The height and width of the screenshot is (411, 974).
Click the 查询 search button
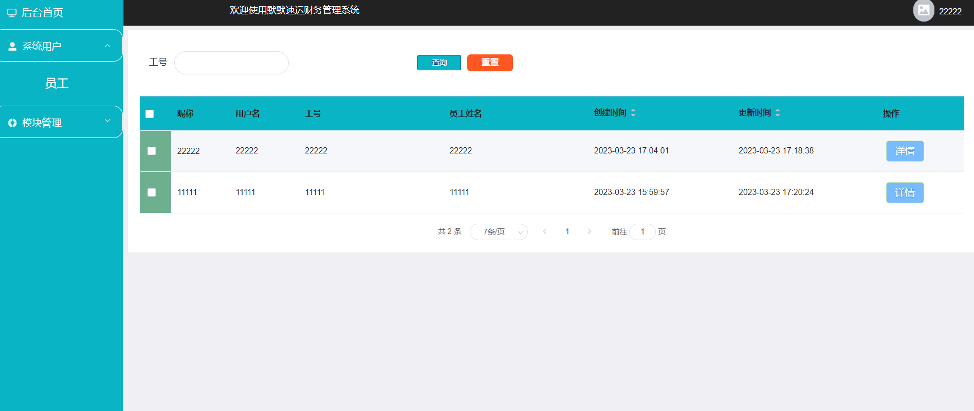click(x=439, y=63)
